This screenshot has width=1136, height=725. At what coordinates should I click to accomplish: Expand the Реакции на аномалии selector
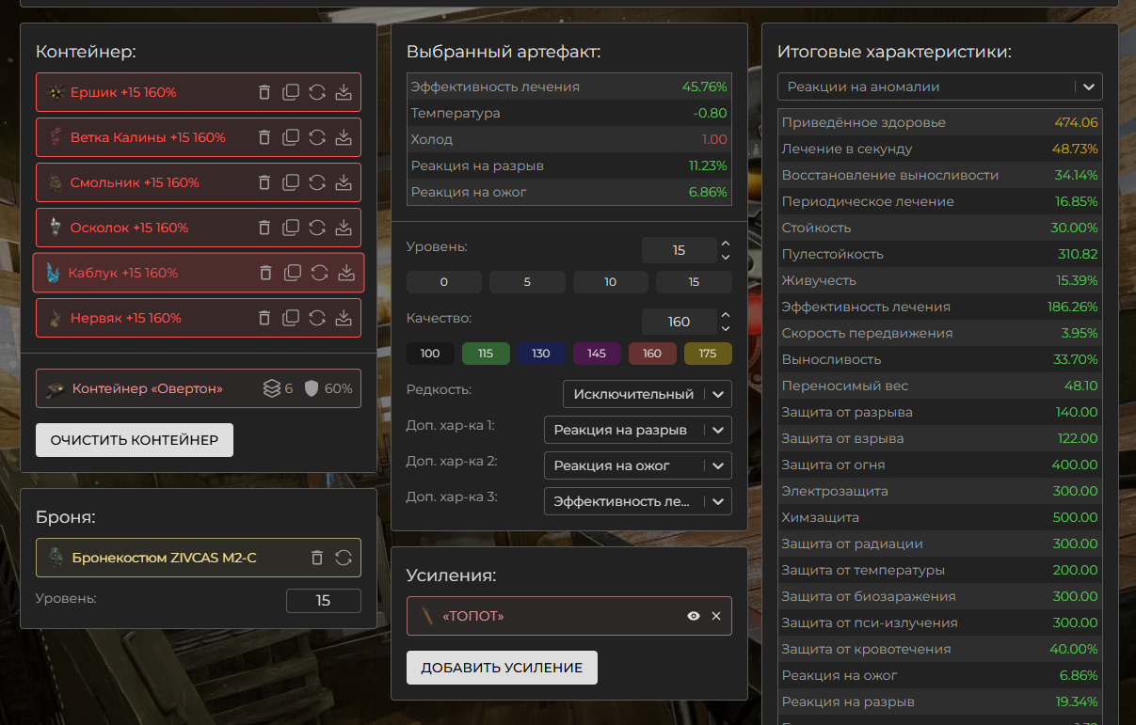pos(939,87)
